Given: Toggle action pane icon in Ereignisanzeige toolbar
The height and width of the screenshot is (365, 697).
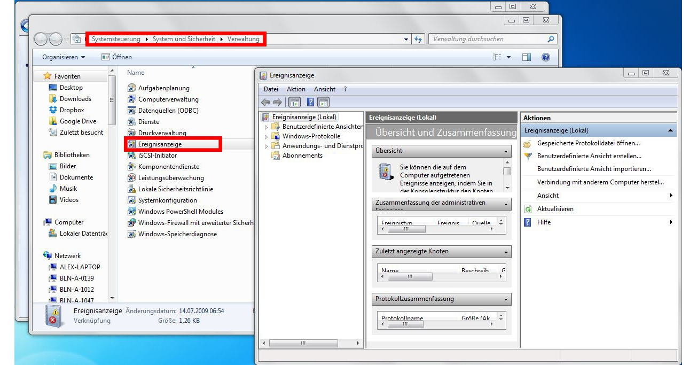Looking at the screenshot, I should pyautogui.click(x=324, y=102).
